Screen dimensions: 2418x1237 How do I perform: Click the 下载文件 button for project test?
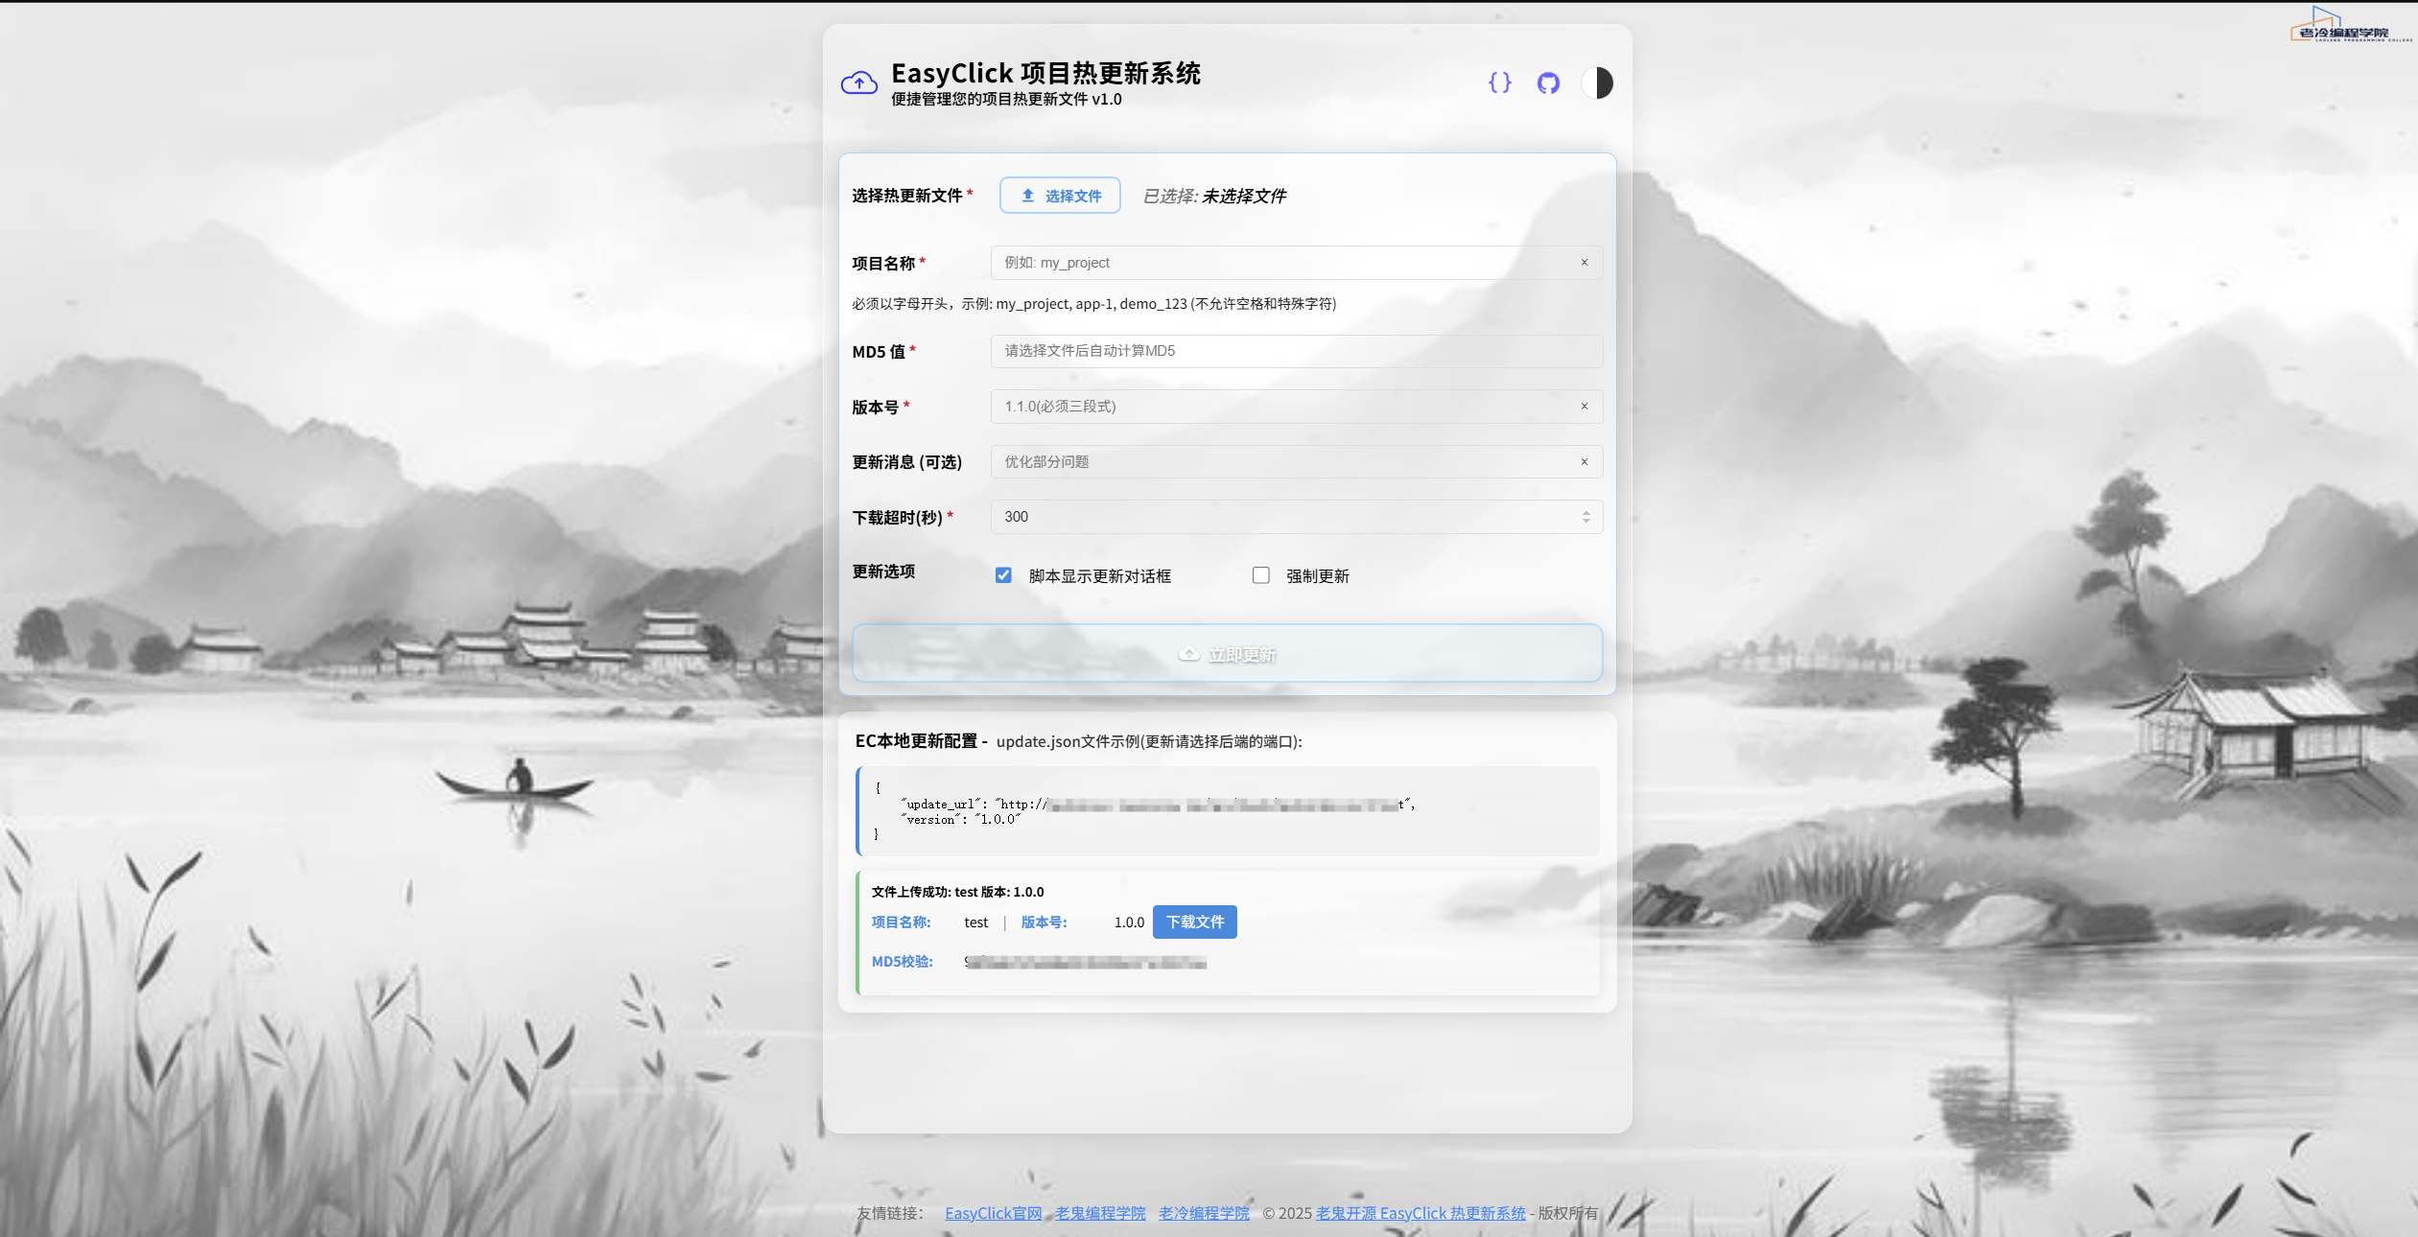(x=1194, y=922)
